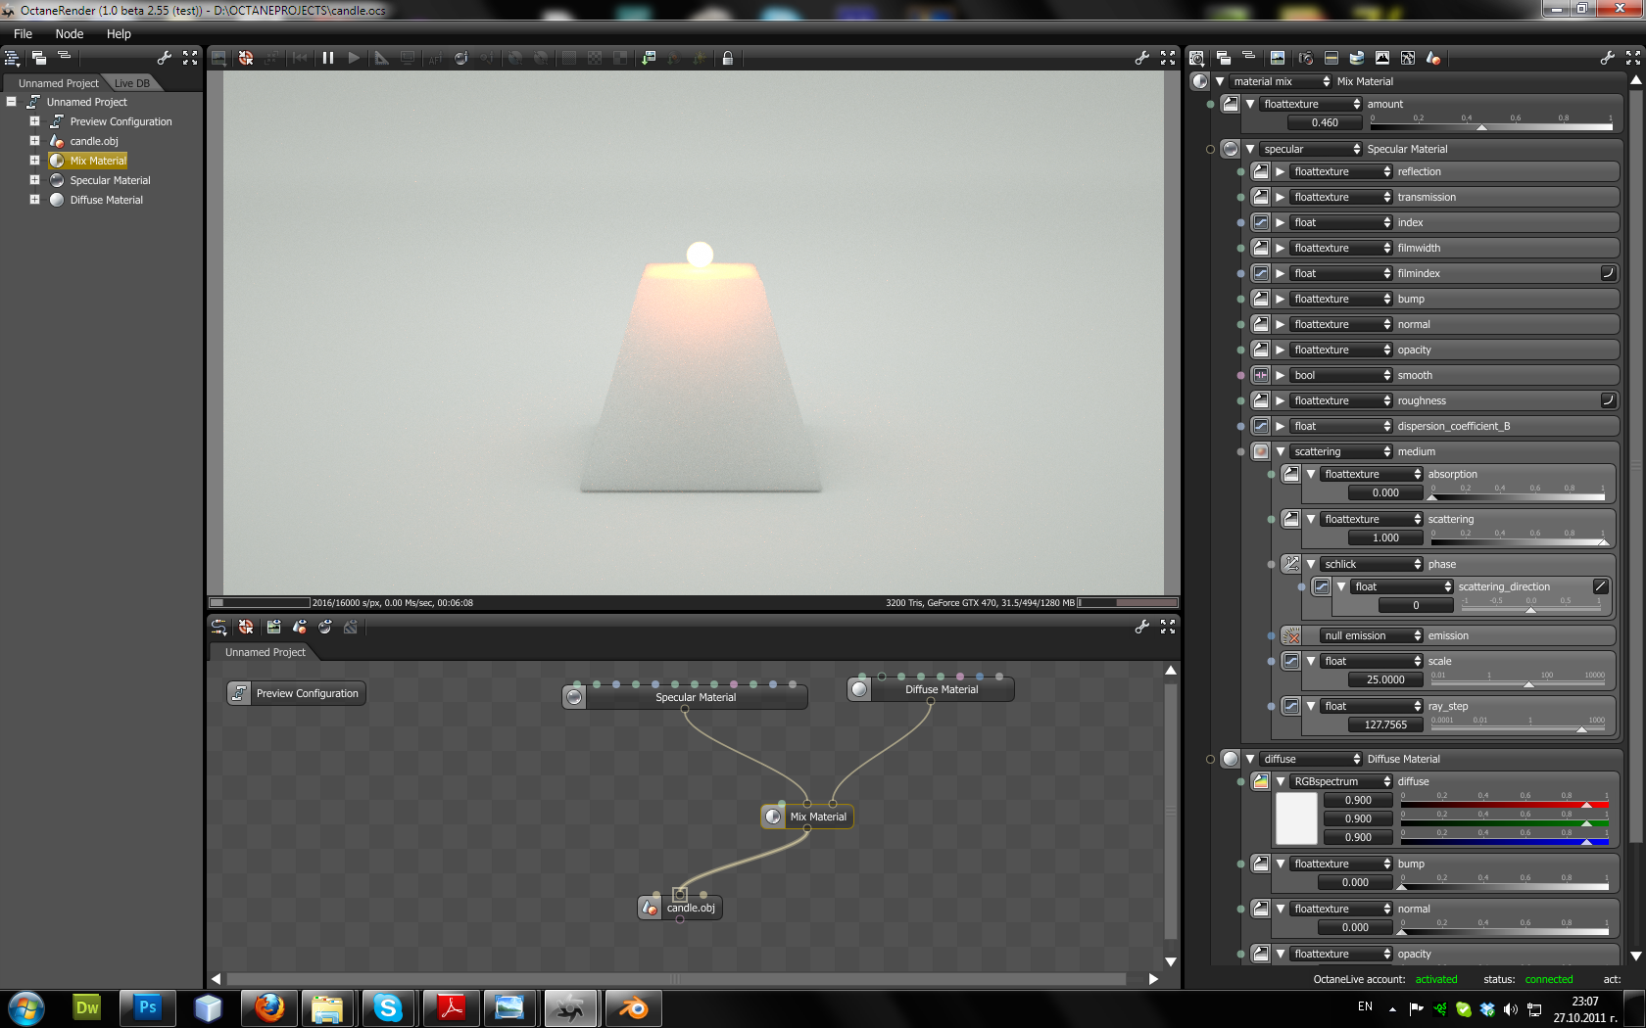Click the image visibility eye icon in graph toolbar

click(273, 628)
